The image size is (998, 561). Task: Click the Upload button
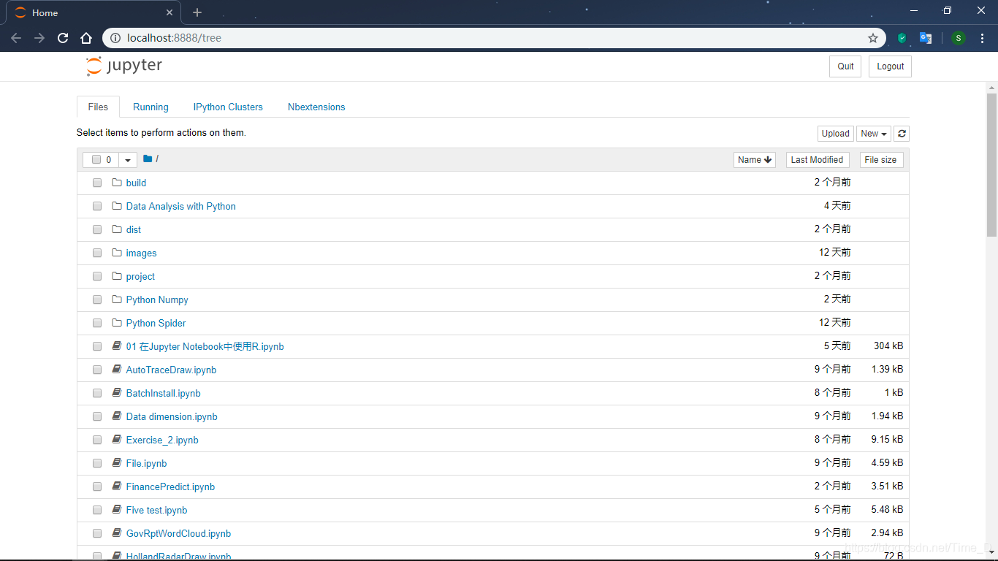pyautogui.click(x=835, y=134)
